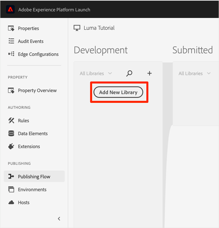219x228 pixels.
Task: Click the AUTHORING section label
Action: 19,107
